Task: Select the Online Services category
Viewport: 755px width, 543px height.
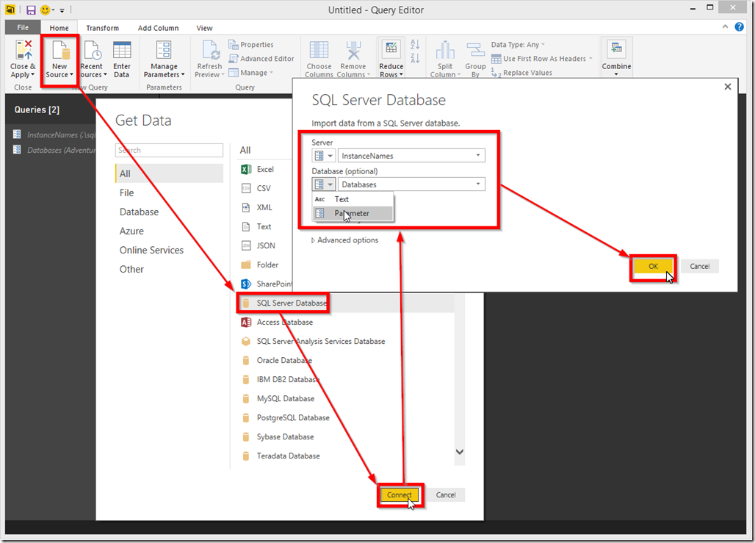Action: 169,250
